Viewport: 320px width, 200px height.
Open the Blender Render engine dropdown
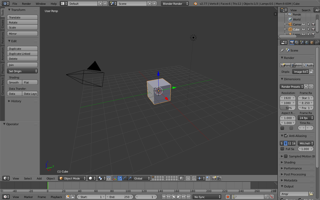click(175, 3)
